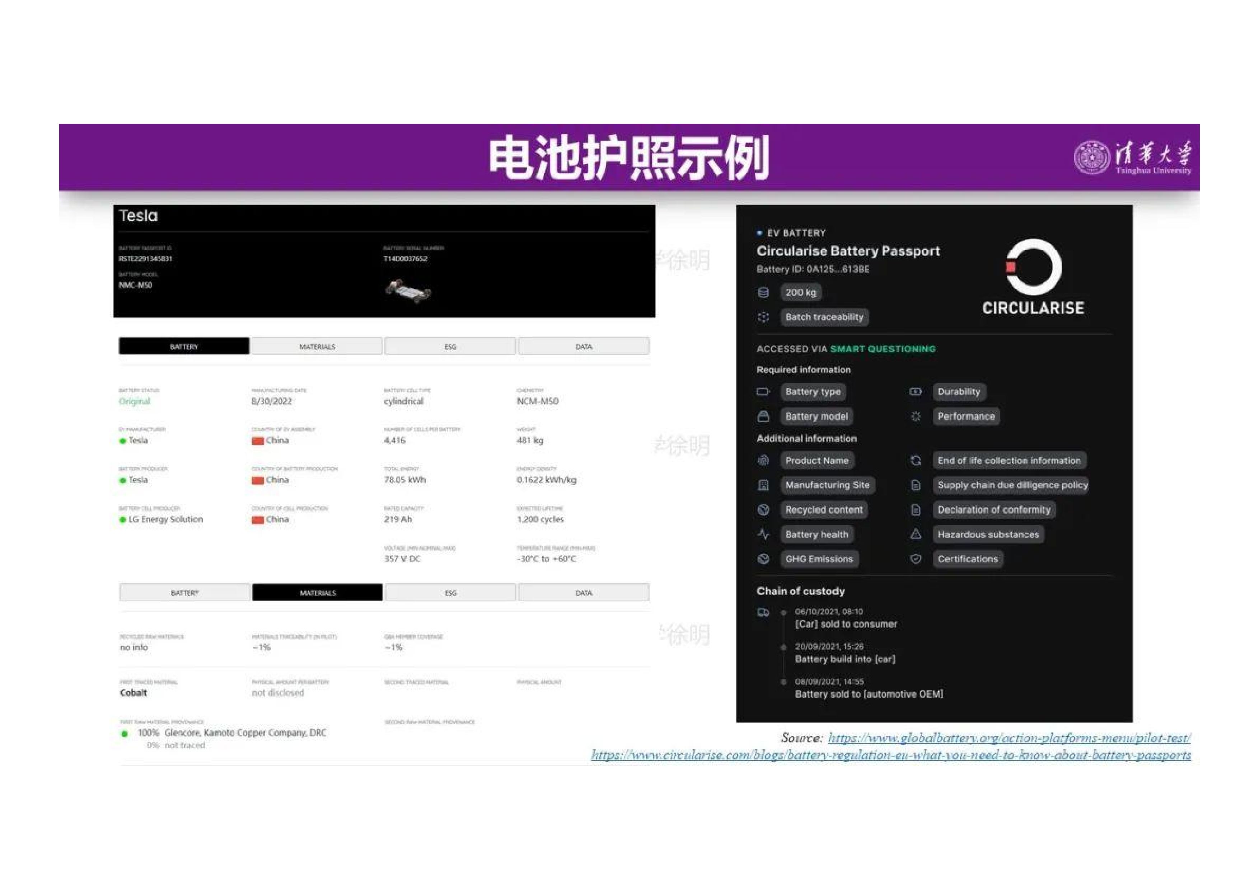
Task: Click the 'Battery sold to [automotive OEM]' entry
Action: pos(869,694)
